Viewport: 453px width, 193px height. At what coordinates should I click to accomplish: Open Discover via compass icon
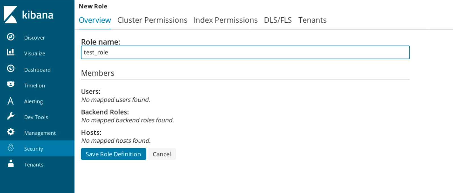click(x=11, y=37)
